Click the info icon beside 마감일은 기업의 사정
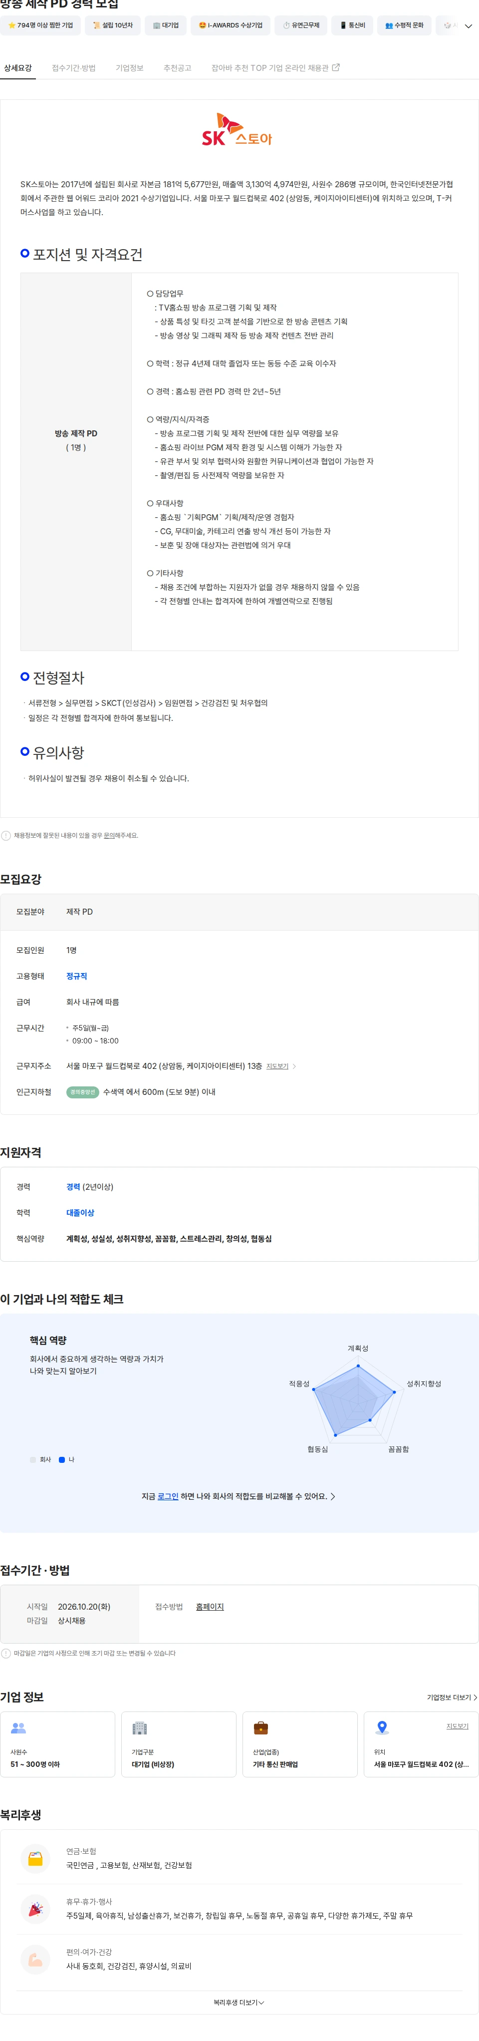 [6, 1654]
